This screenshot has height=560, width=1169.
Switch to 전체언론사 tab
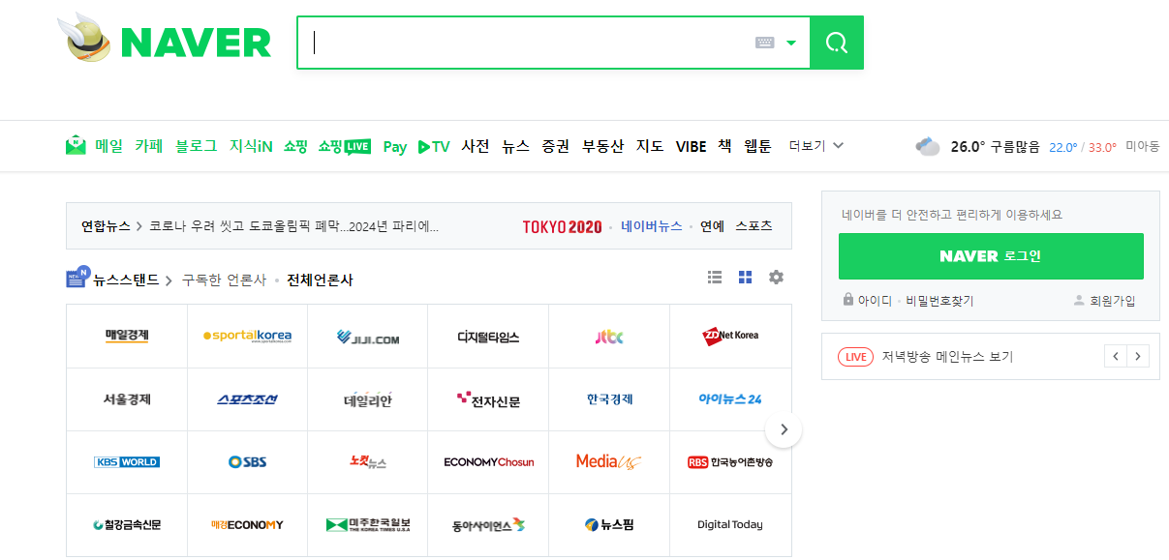(x=320, y=280)
